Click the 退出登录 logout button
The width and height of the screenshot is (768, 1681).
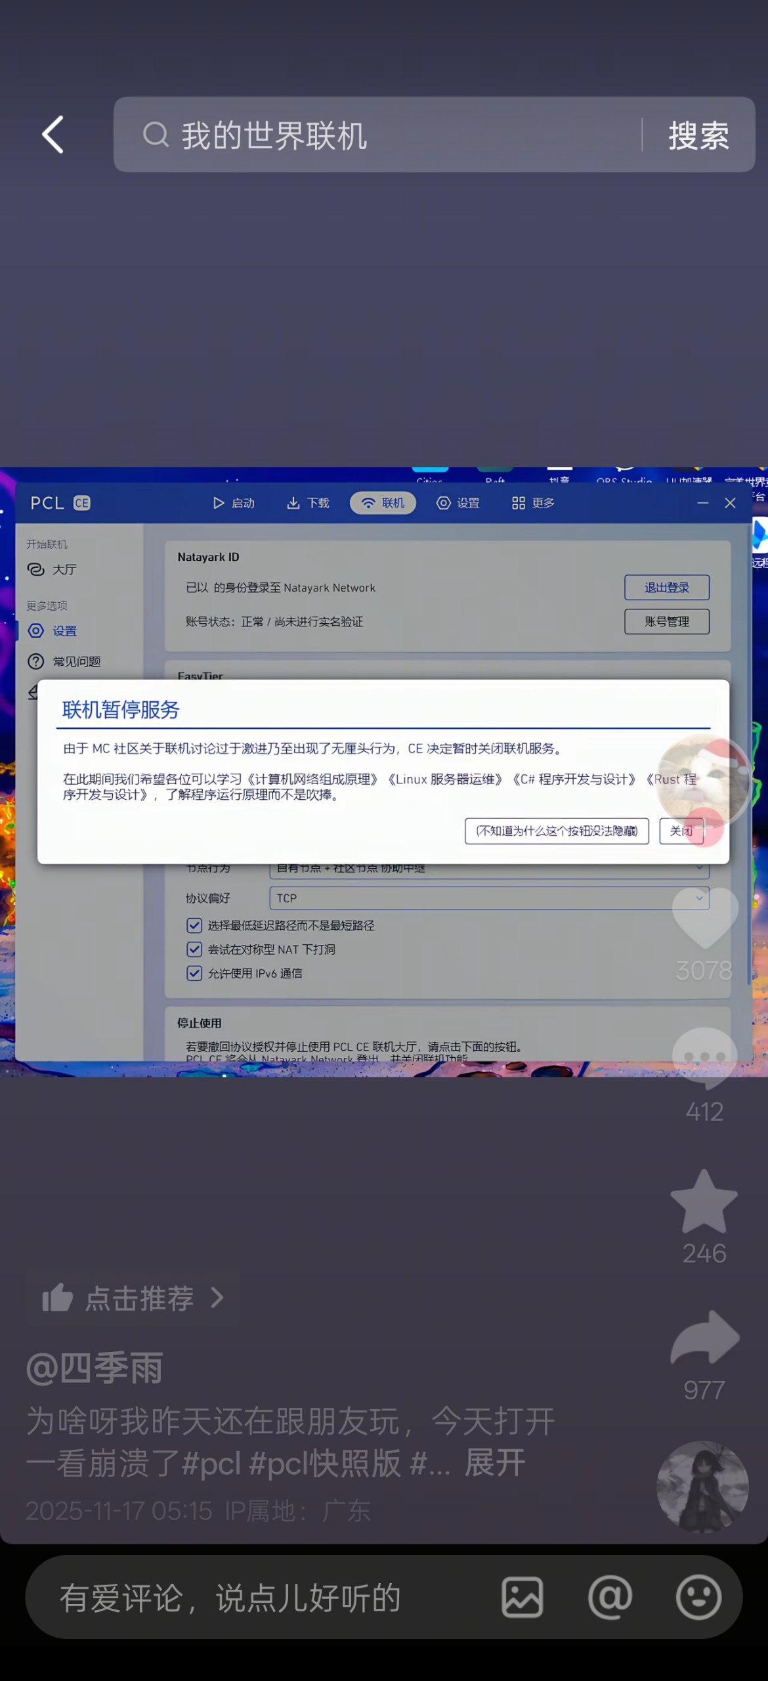click(x=666, y=588)
